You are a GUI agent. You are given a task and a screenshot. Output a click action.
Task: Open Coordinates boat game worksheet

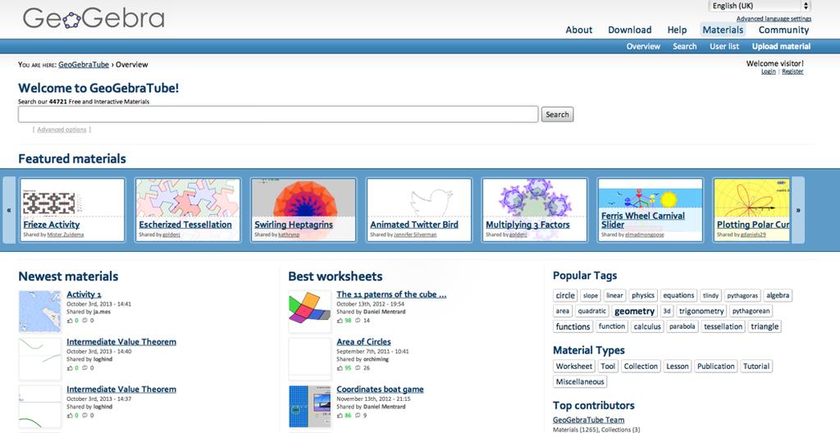[x=380, y=390]
